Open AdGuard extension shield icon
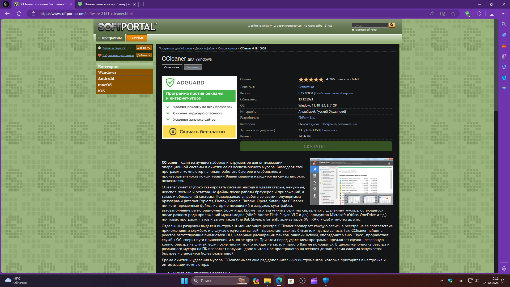The width and height of the screenshot is (510, 287). 467,14
